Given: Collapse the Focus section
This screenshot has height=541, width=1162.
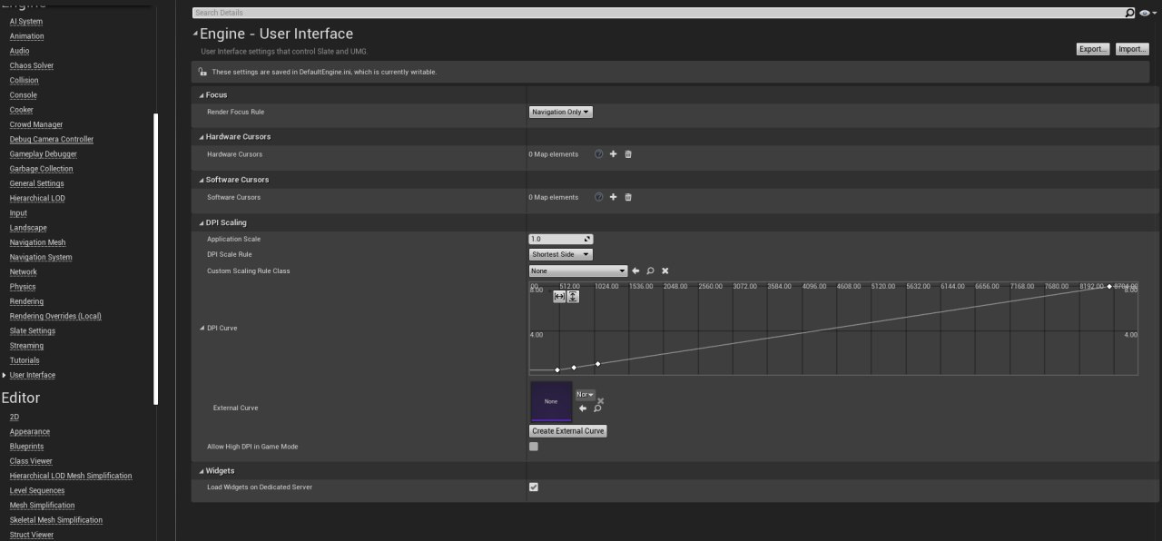Looking at the screenshot, I should (x=202, y=95).
